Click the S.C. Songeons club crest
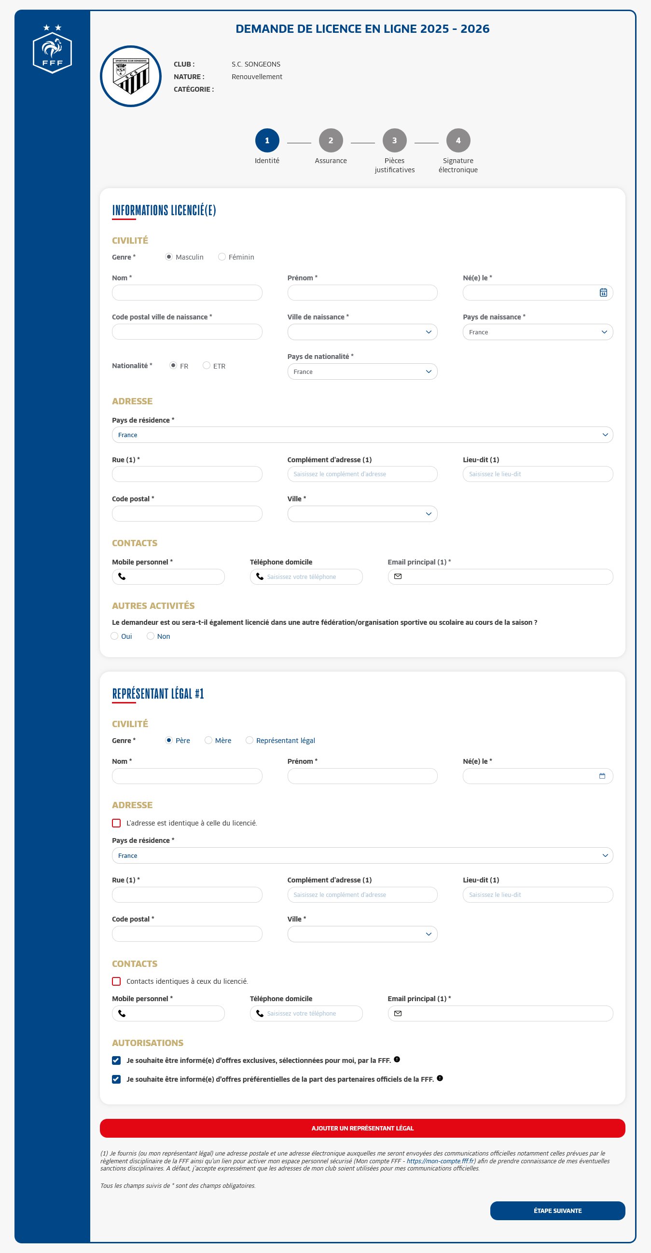Viewport: 651px width, 1253px height. click(x=130, y=76)
